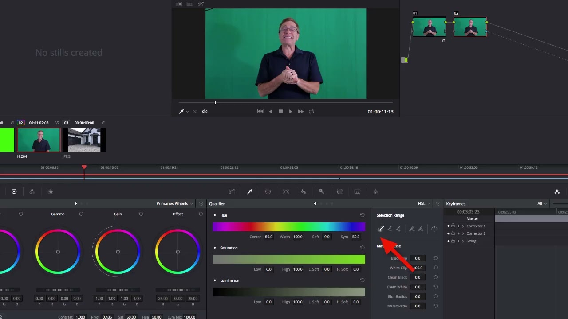Open the RGB Mixer palette icon
Viewport: 568px width, 319px height.
point(32,191)
